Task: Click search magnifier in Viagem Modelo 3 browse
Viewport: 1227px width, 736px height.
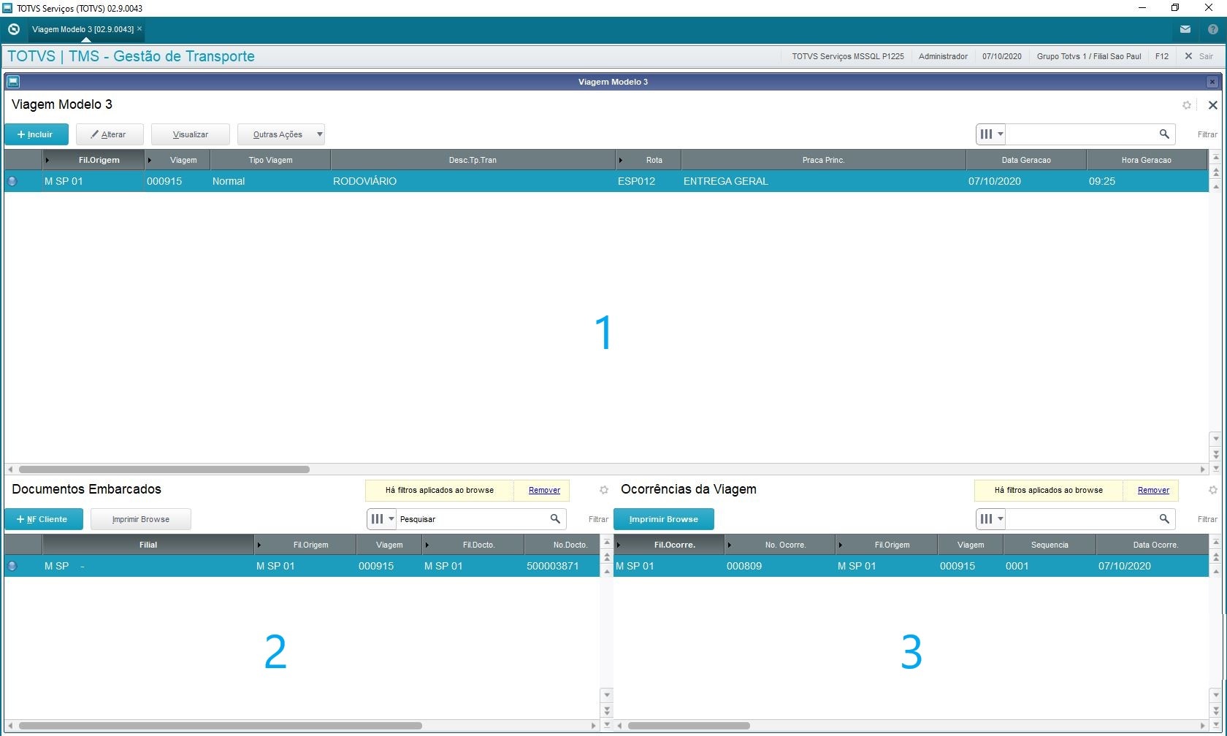Action: coord(1164,134)
